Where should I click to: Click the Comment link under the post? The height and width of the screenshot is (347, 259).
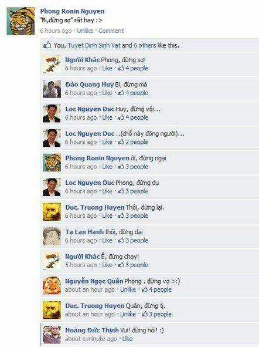point(111,31)
